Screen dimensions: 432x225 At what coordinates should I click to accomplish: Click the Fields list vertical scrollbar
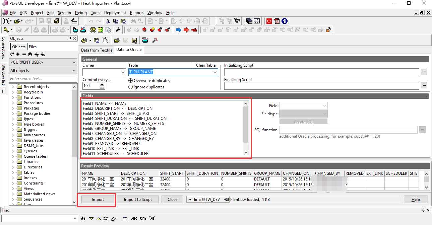click(x=246, y=128)
